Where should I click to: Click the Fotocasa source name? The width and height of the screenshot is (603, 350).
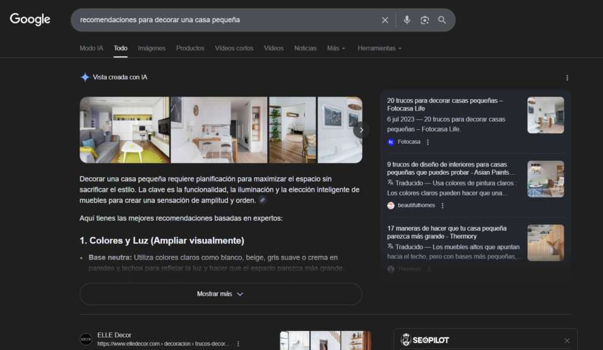(x=409, y=142)
